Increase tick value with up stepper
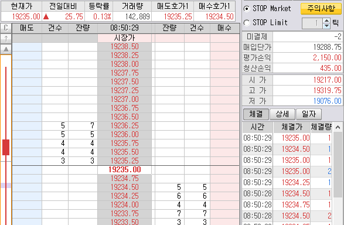This screenshot has width=344, height=225. coord(326,21)
